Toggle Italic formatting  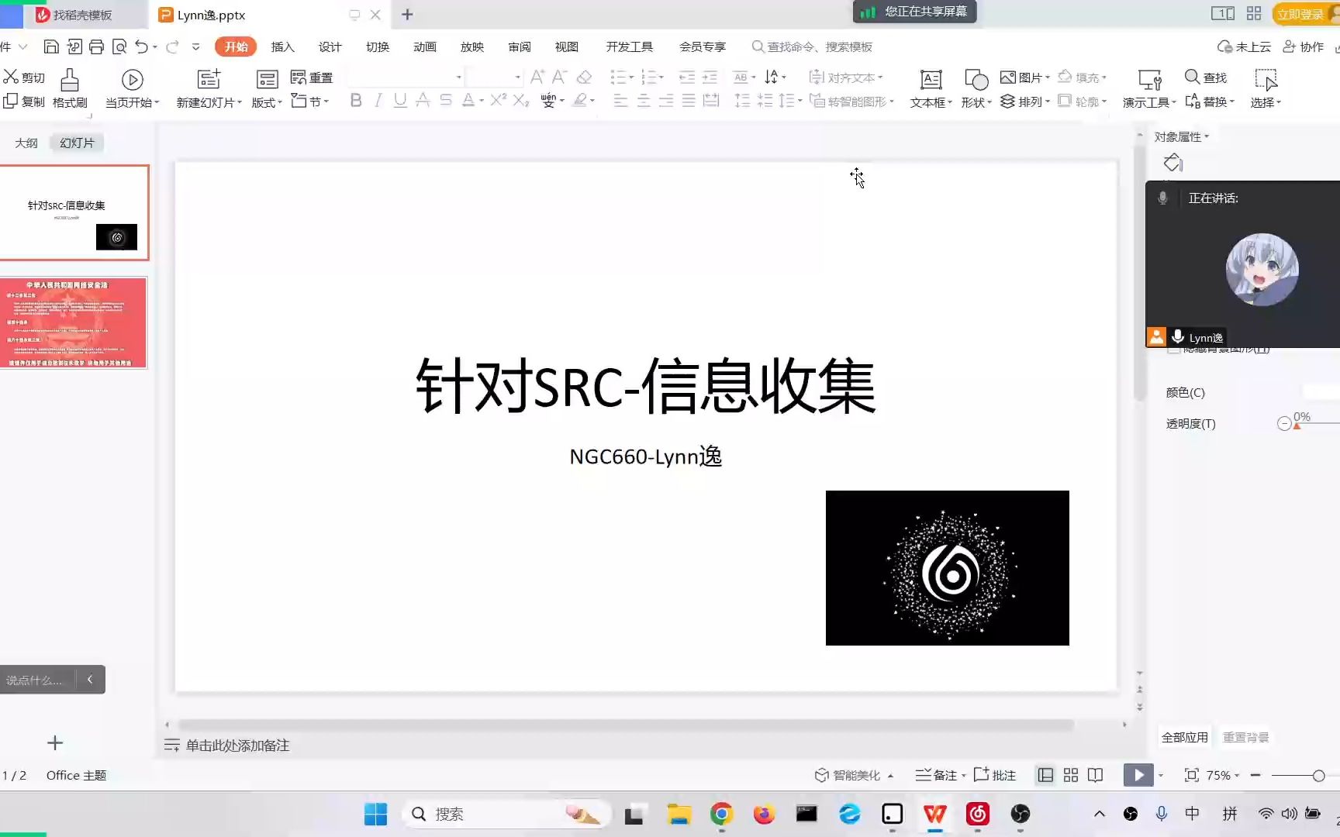378,100
